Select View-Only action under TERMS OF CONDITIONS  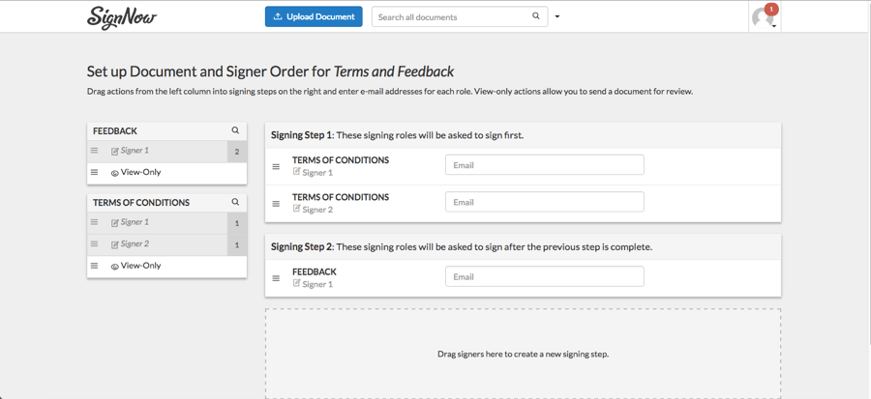(140, 266)
